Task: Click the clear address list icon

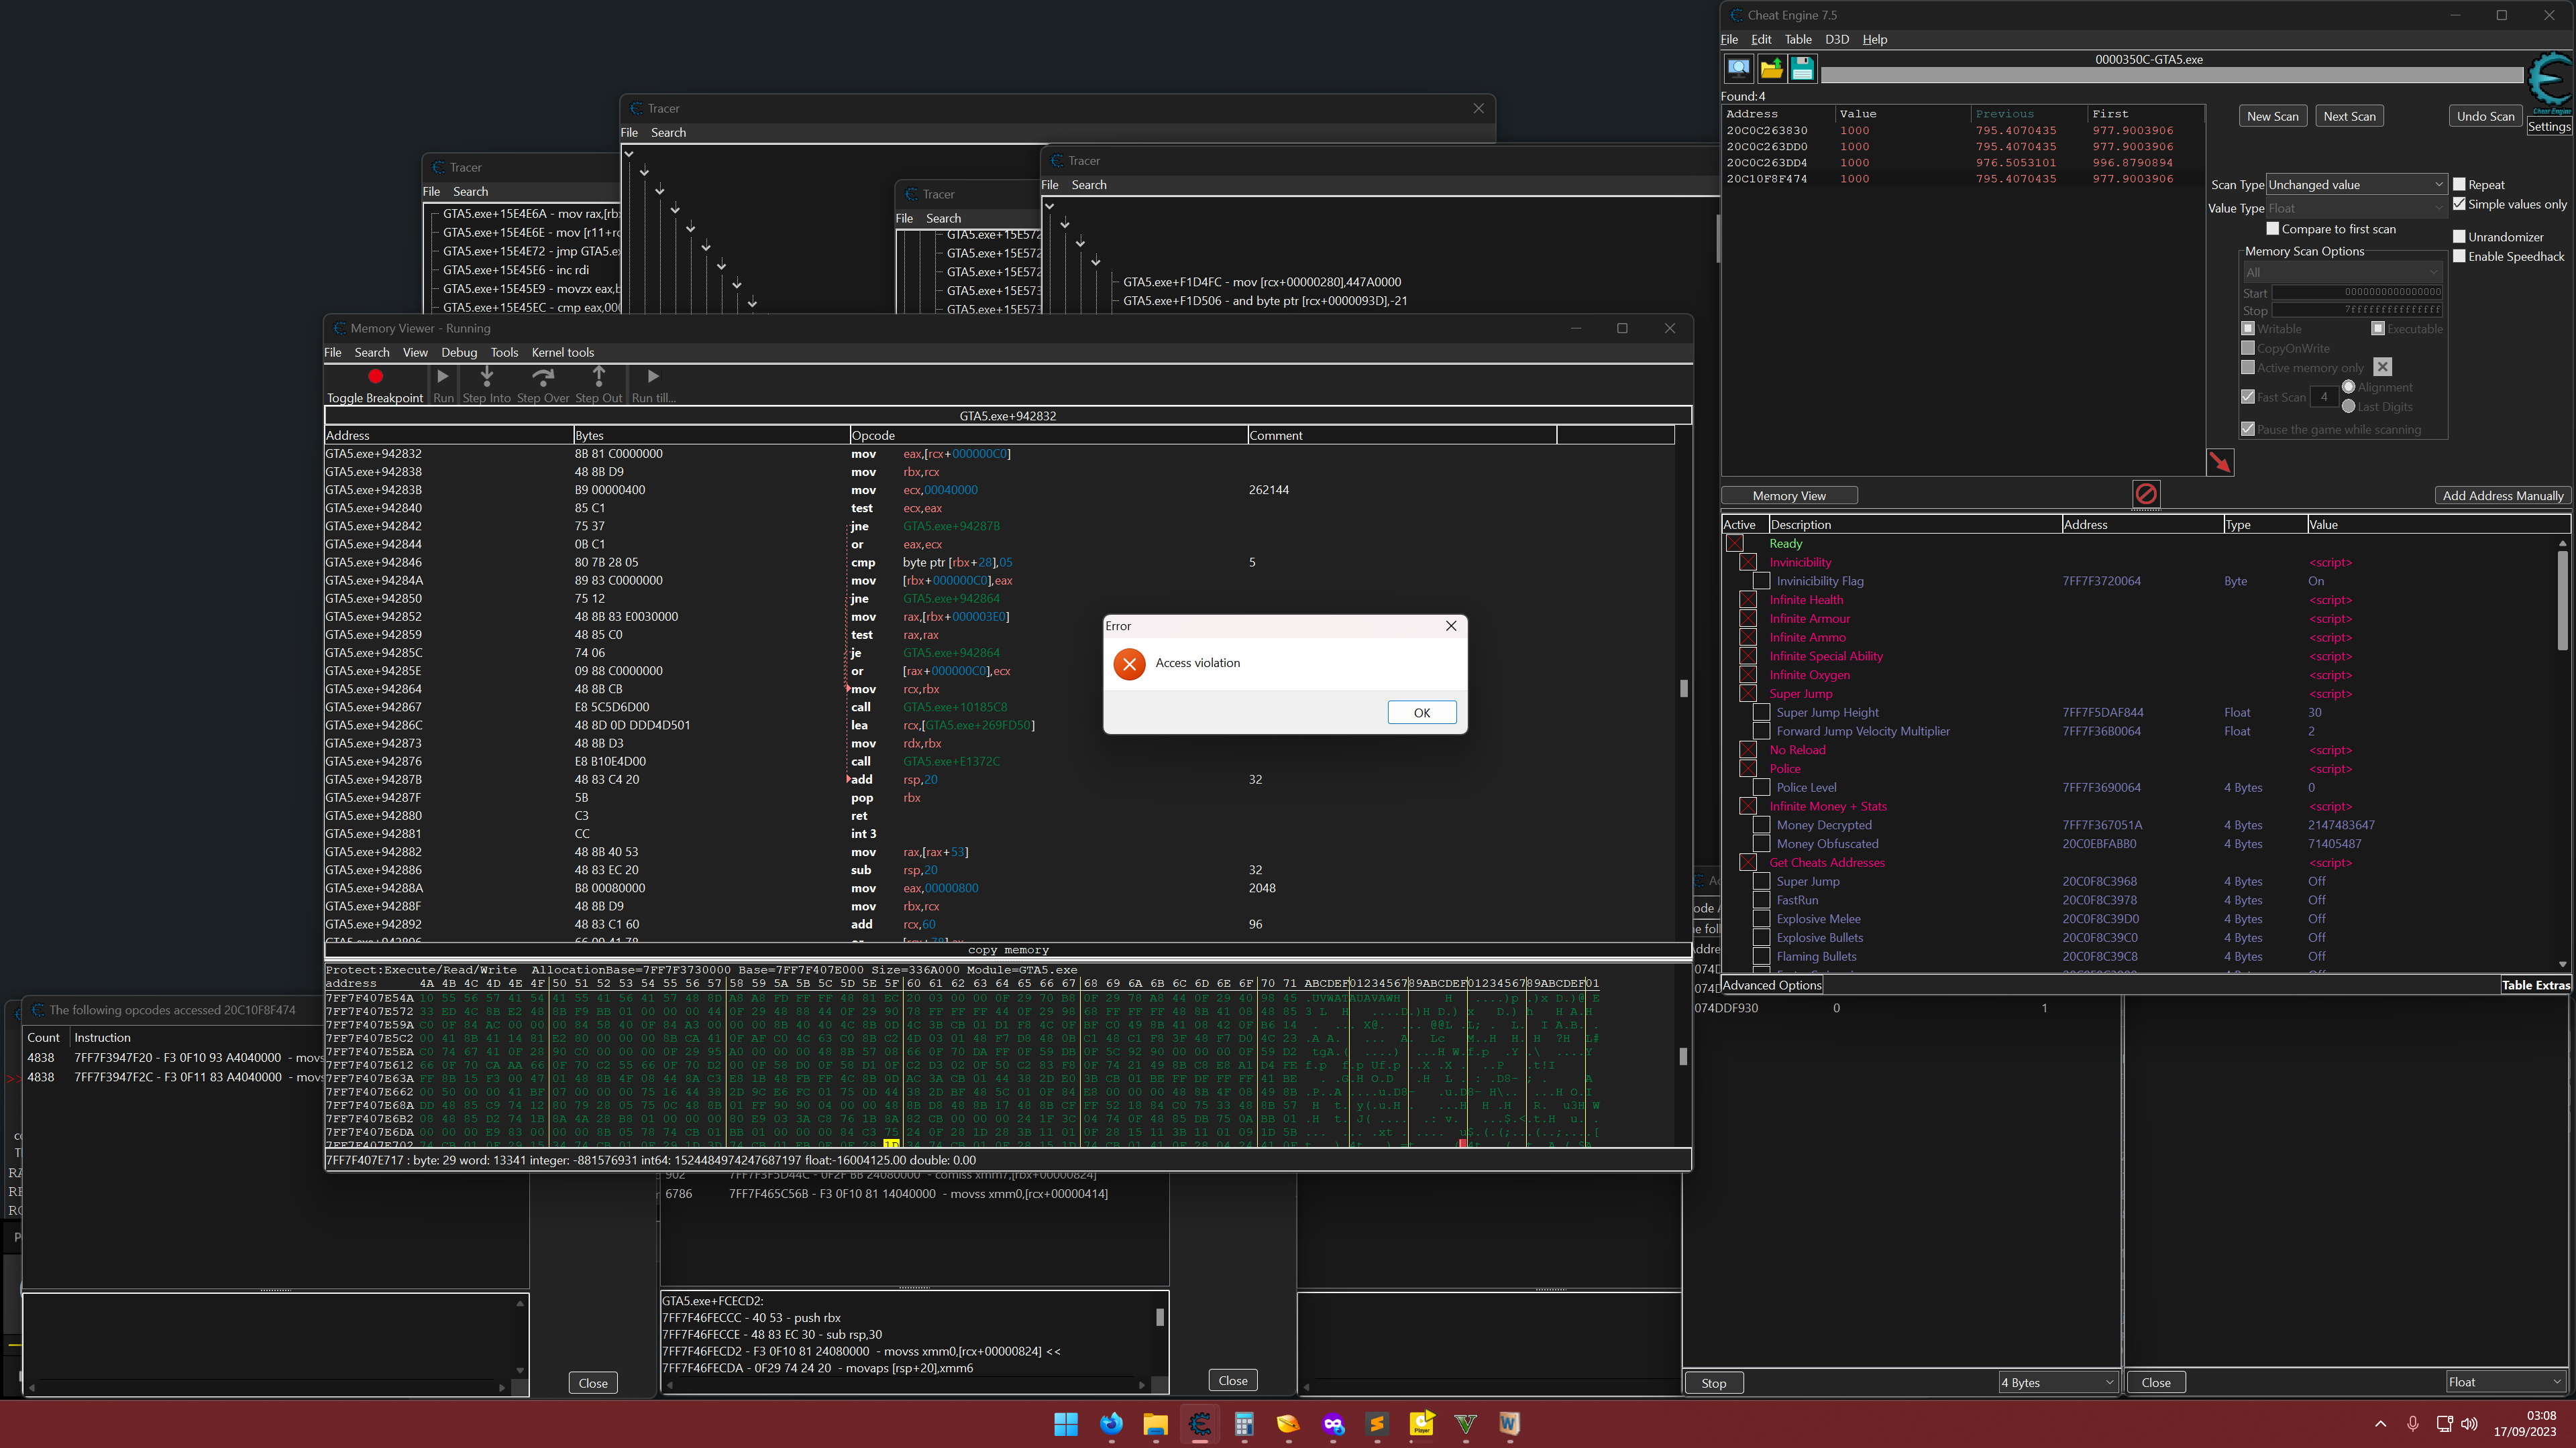Action: 2146,493
